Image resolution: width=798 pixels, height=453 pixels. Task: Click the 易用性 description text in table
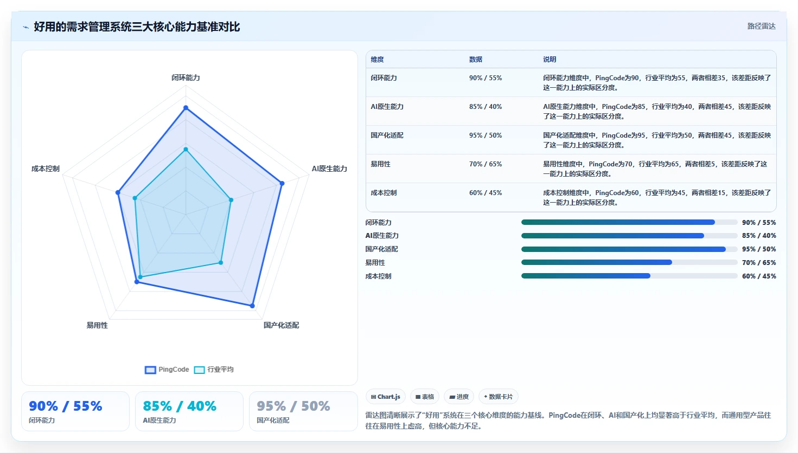pos(655,169)
